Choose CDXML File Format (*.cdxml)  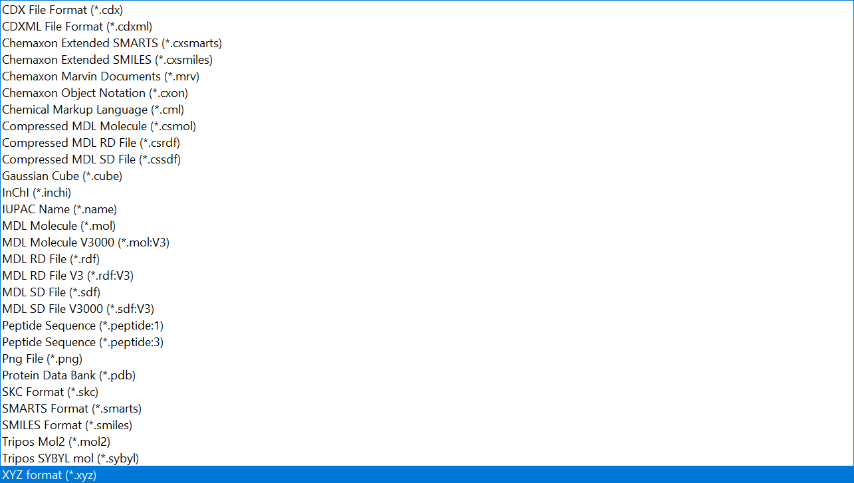(427, 27)
